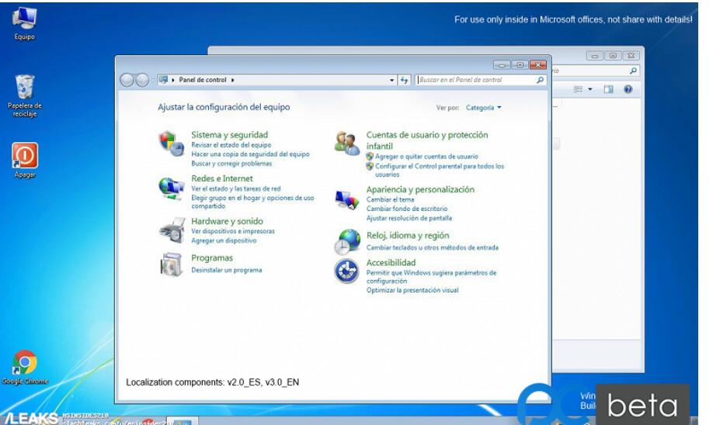
Task: Click the Cuentas de usuario people icon
Action: pos(347,143)
